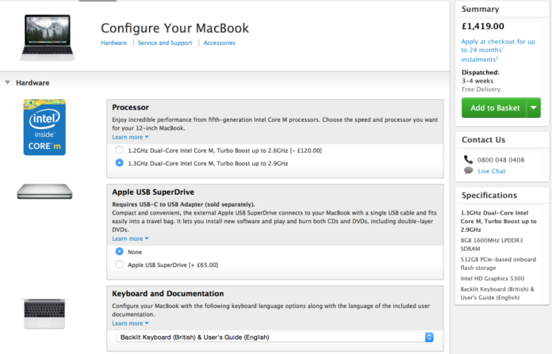Open the Add to Basket dropdown arrow
552x354 pixels.
click(533, 108)
